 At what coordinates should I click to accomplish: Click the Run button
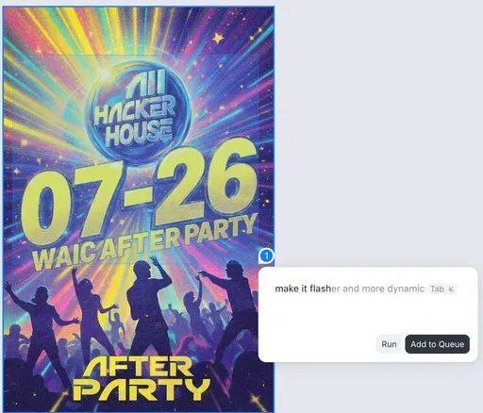389,344
